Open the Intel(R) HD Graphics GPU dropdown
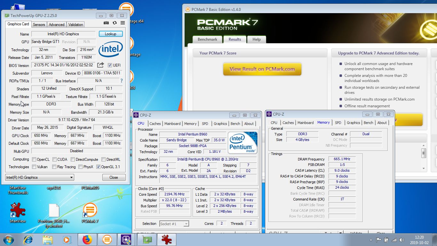The image size is (437, 246). coord(40,177)
